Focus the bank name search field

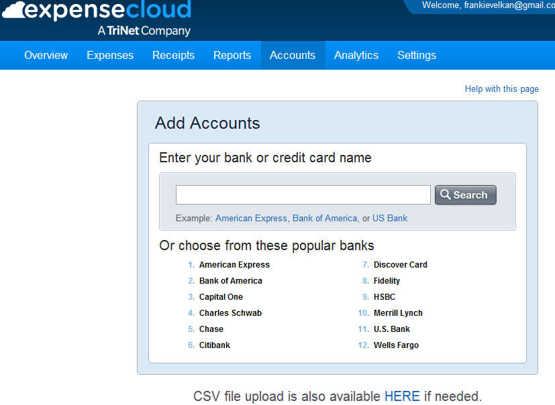coord(303,194)
